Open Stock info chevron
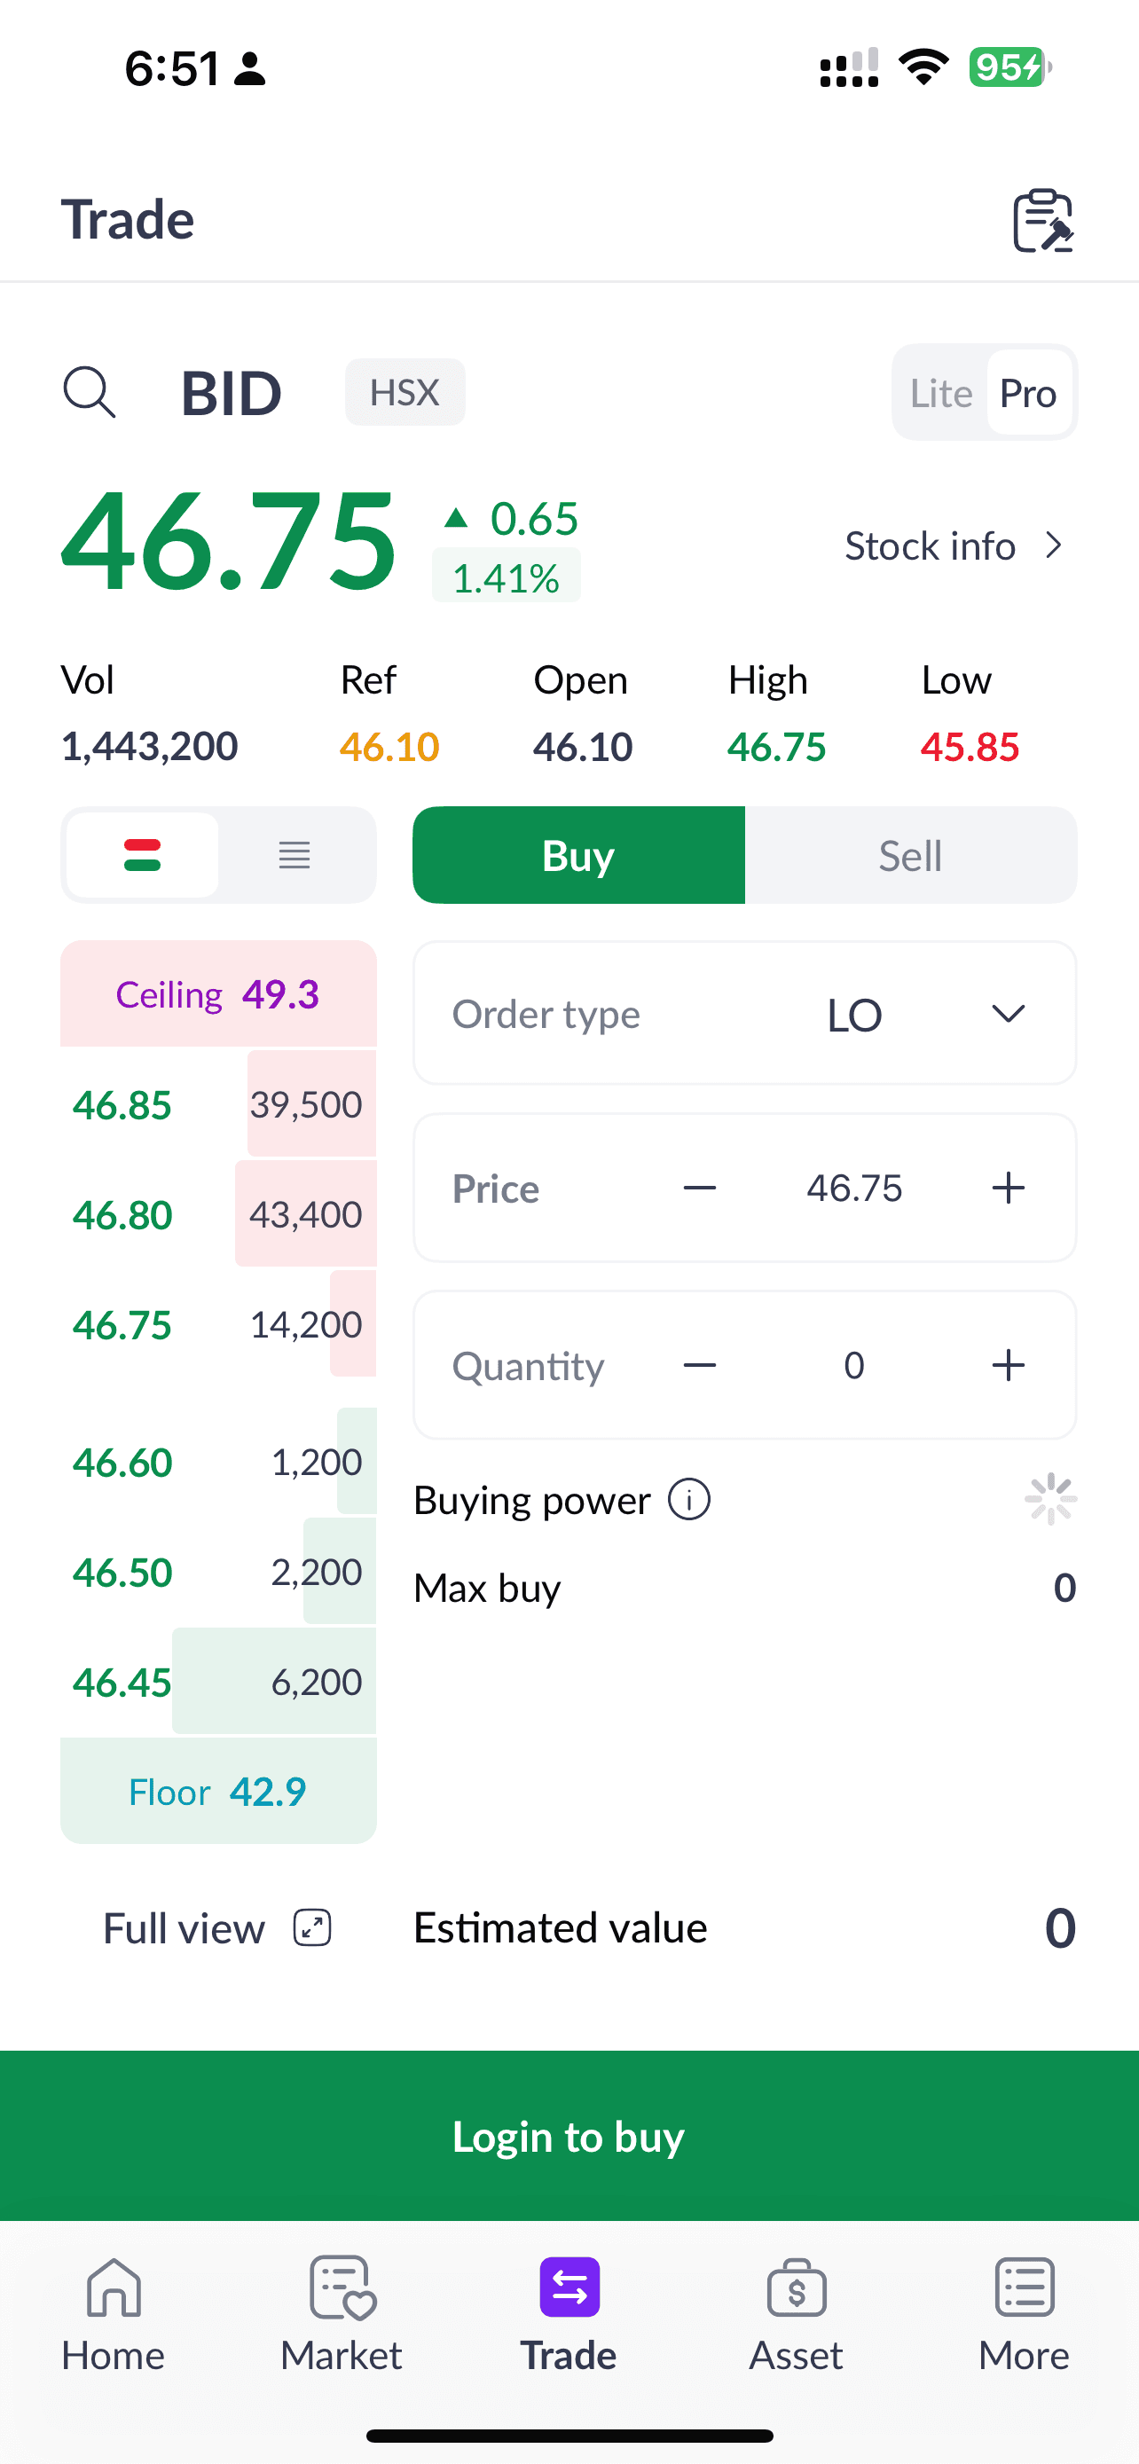Screen dimensions: 1139x2464 [1054, 545]
